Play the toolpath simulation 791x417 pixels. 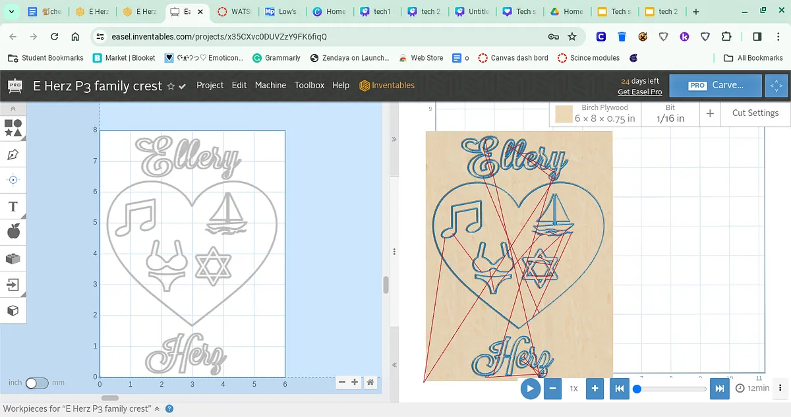(530, 388)
